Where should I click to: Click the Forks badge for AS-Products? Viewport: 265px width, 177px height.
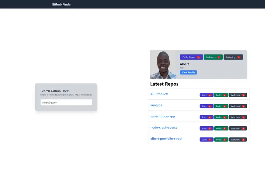tap(221, 95)
